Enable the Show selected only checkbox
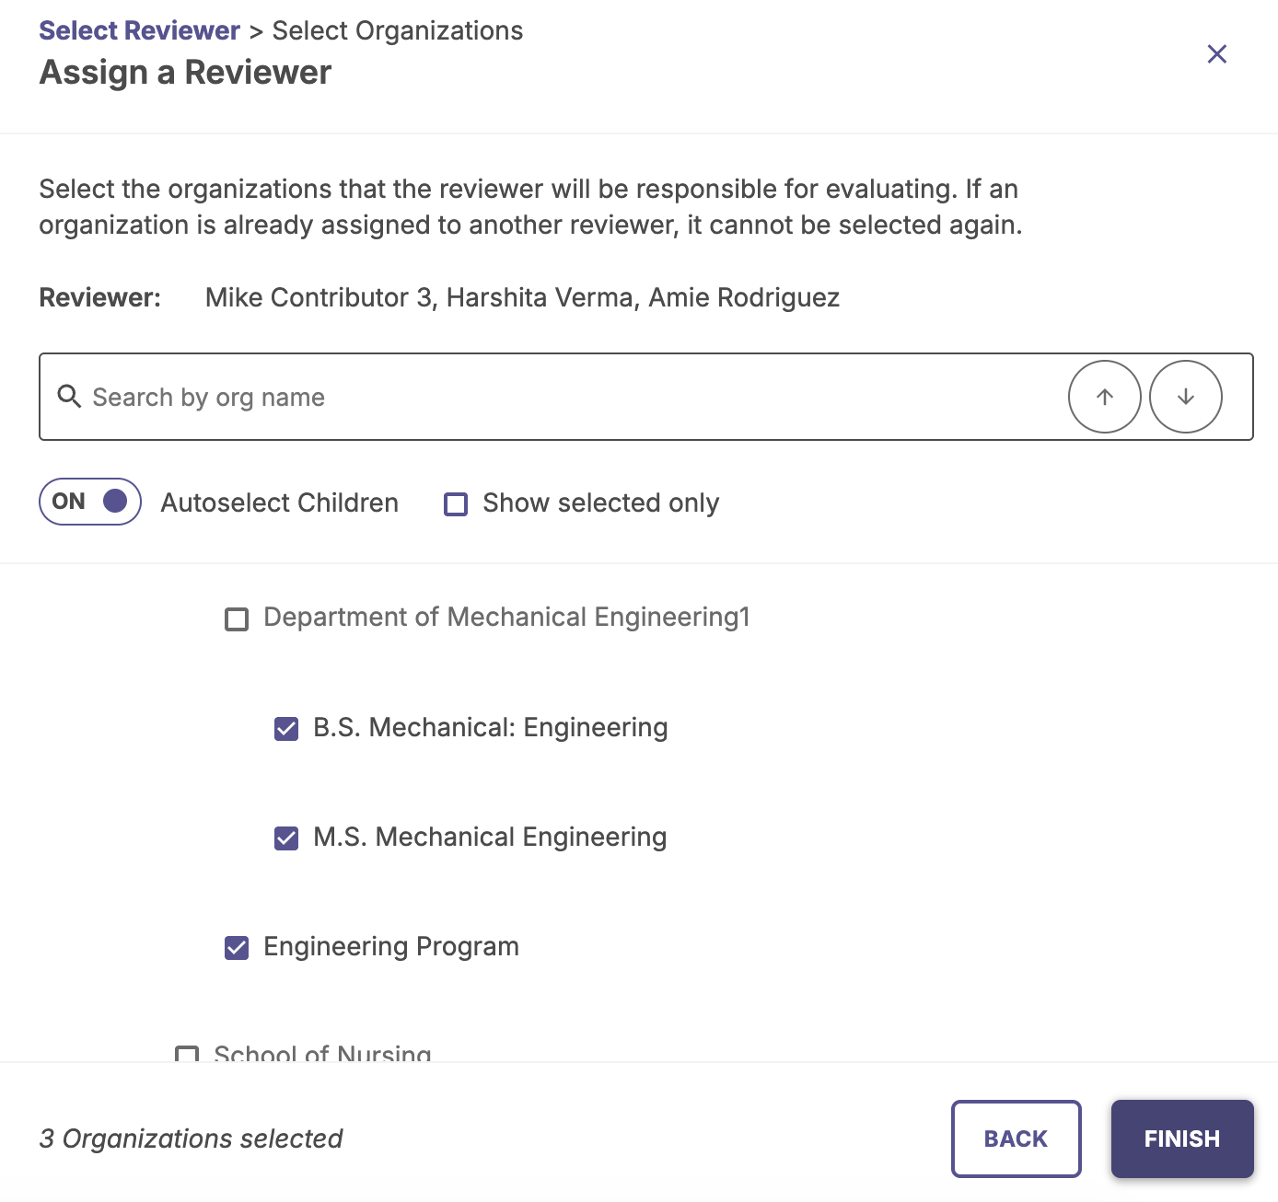The height and width of the screenshot is (1202, 1278). (x=456, y=504)
